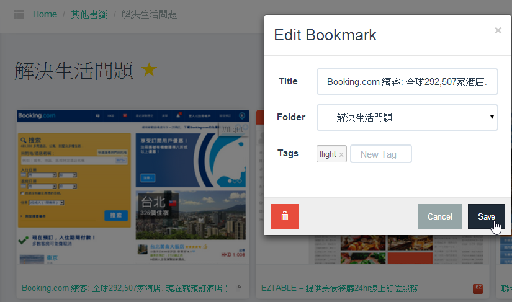Delete the bookmark with red trash button
The image size is (512, 302).
[284, 216]
